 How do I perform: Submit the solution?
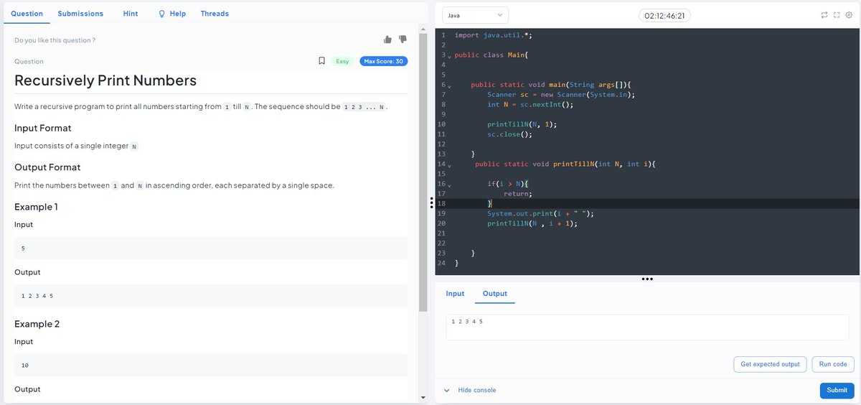point(837,390)
